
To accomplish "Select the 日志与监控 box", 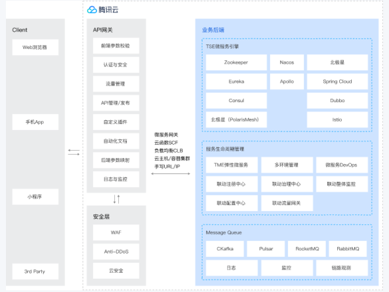I will (116, 179).
